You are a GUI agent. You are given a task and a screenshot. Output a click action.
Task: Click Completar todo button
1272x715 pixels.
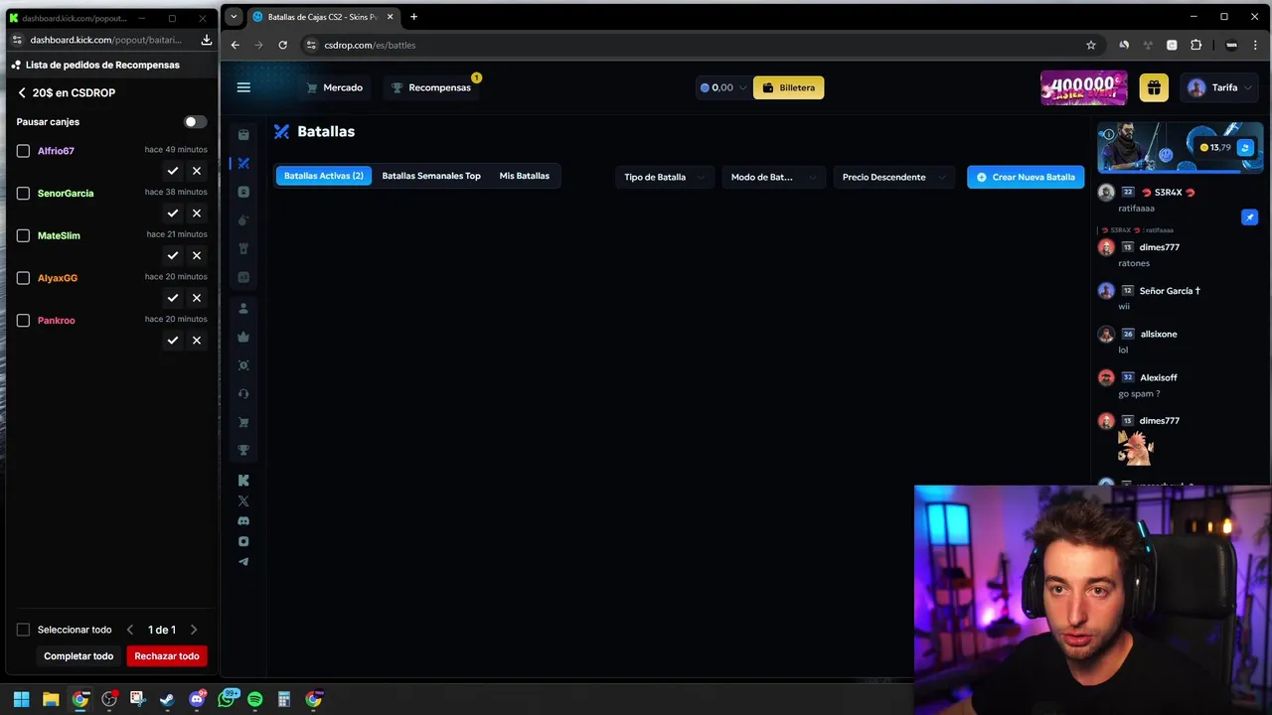(79, 656)
